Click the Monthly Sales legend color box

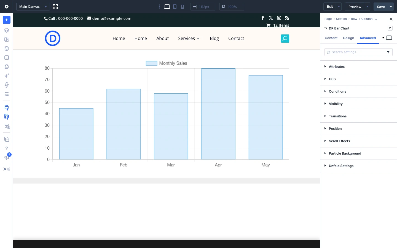click(x=152, y=63)
